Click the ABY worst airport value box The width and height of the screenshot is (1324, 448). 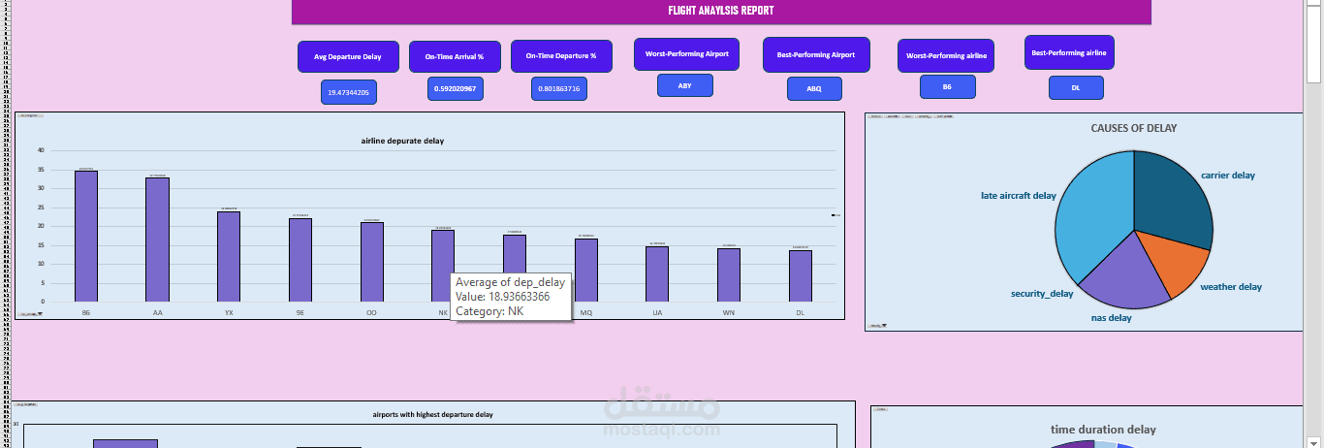[685, 85]
